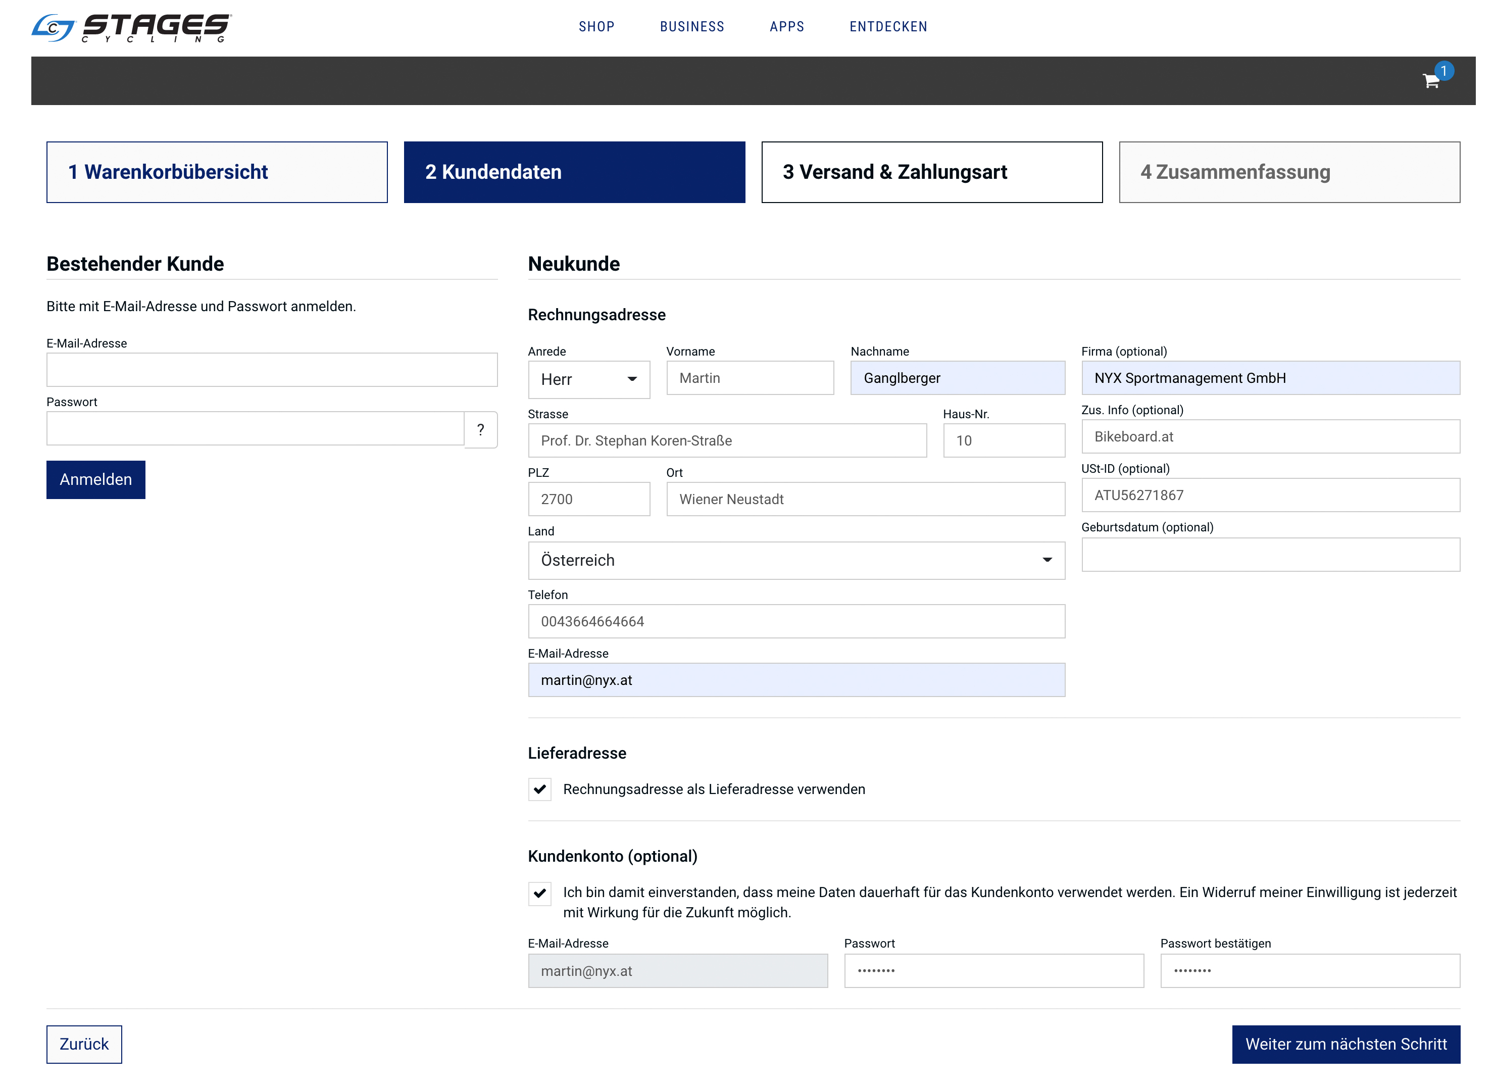The width and height of the screenshot is (1494, 1088).
Task: Click the Passwort bestätigen field
Action: [1310, 971]
